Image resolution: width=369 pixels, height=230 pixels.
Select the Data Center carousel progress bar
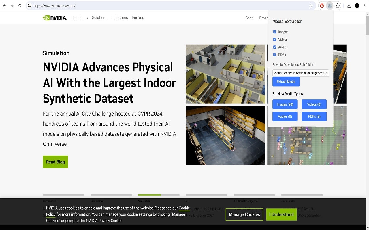pyautogui.click(x=302, y=195)
